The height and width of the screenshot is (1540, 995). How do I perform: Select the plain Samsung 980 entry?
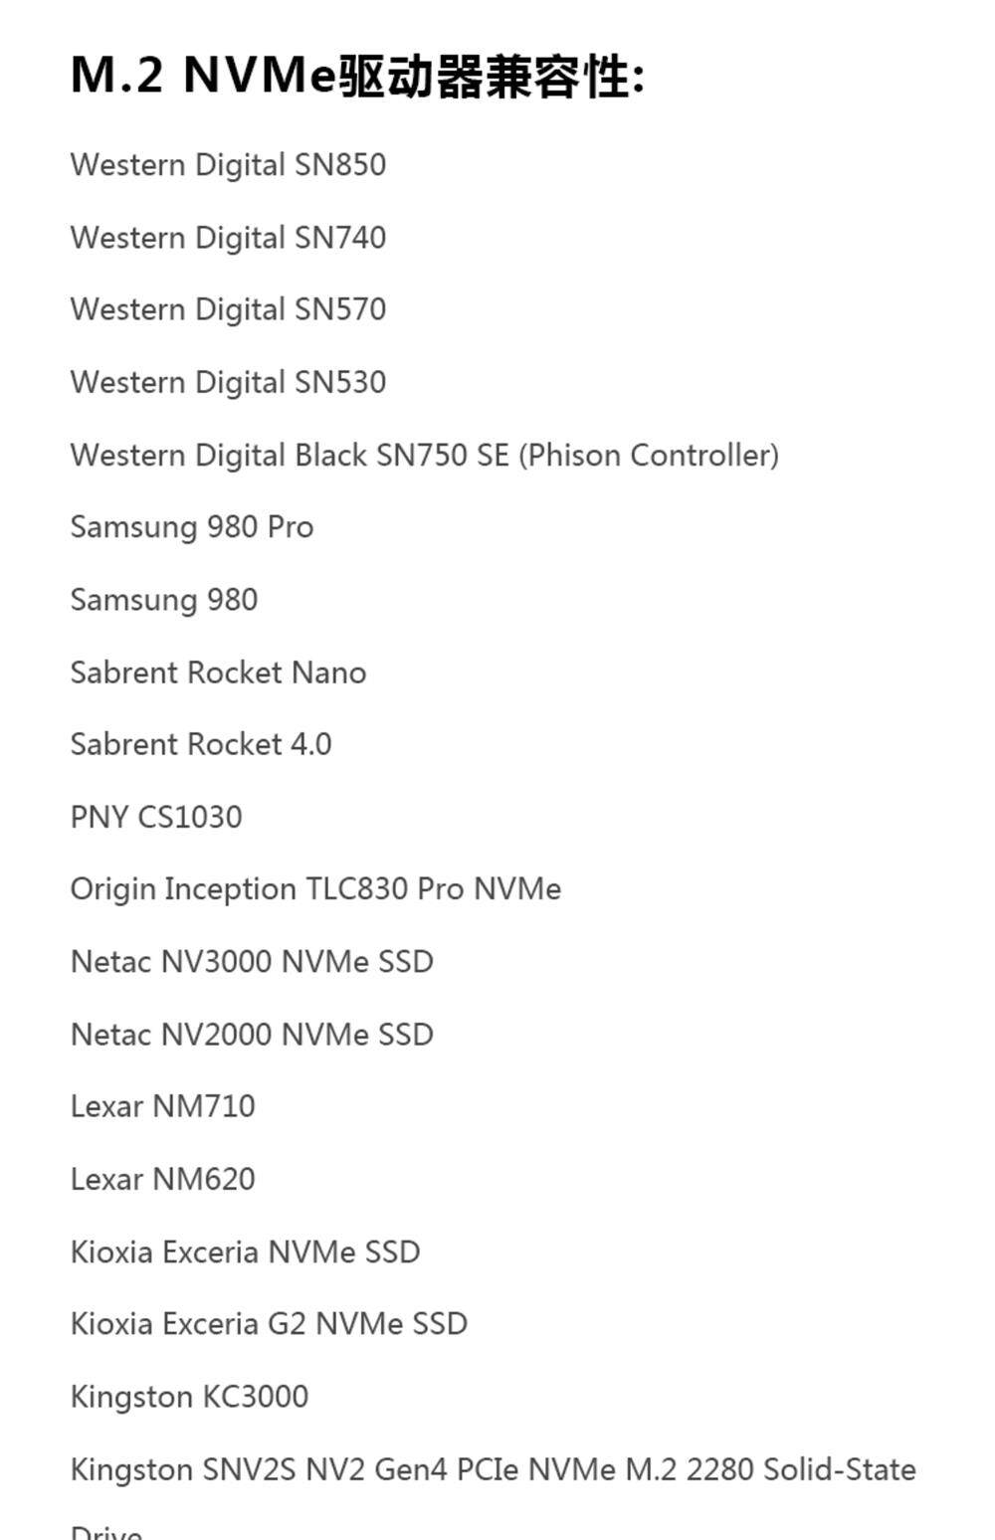(164, 600)
